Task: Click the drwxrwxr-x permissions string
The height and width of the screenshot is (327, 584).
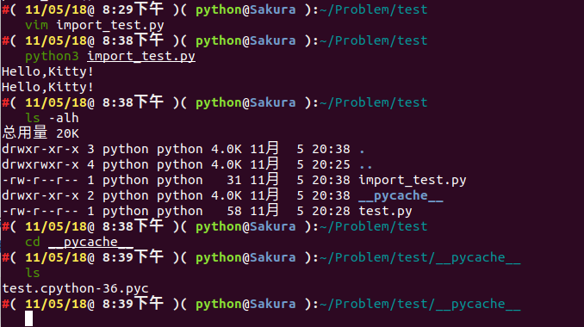Action: point(40,165)
